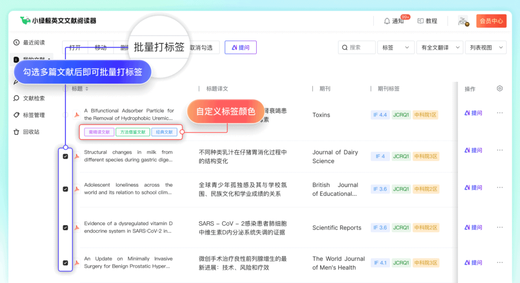Screen dimensions: 520x283
Task: Click the notification bell icon
Action: click(387, 21)
